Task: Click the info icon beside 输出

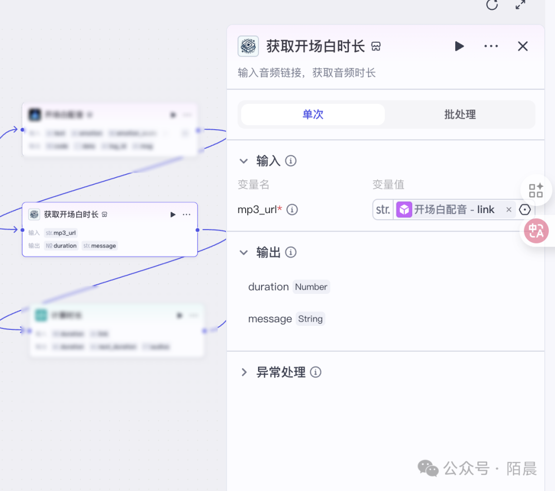Action: (291, 252)
